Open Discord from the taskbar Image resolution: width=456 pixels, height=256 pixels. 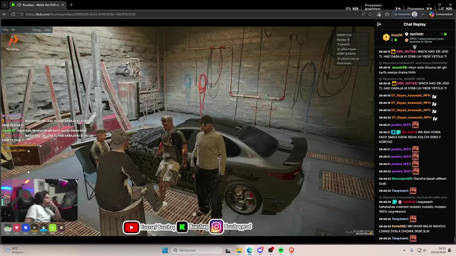click(x=260, y=250)
